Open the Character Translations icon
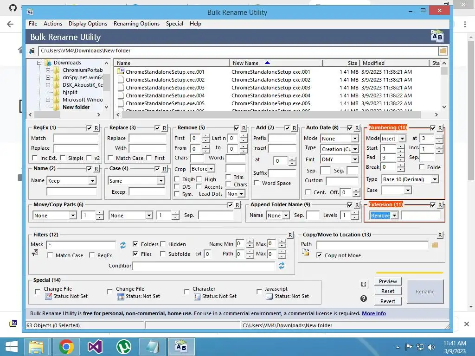The width and height of the screenshot is (475, 356). [x=197, y=297]
